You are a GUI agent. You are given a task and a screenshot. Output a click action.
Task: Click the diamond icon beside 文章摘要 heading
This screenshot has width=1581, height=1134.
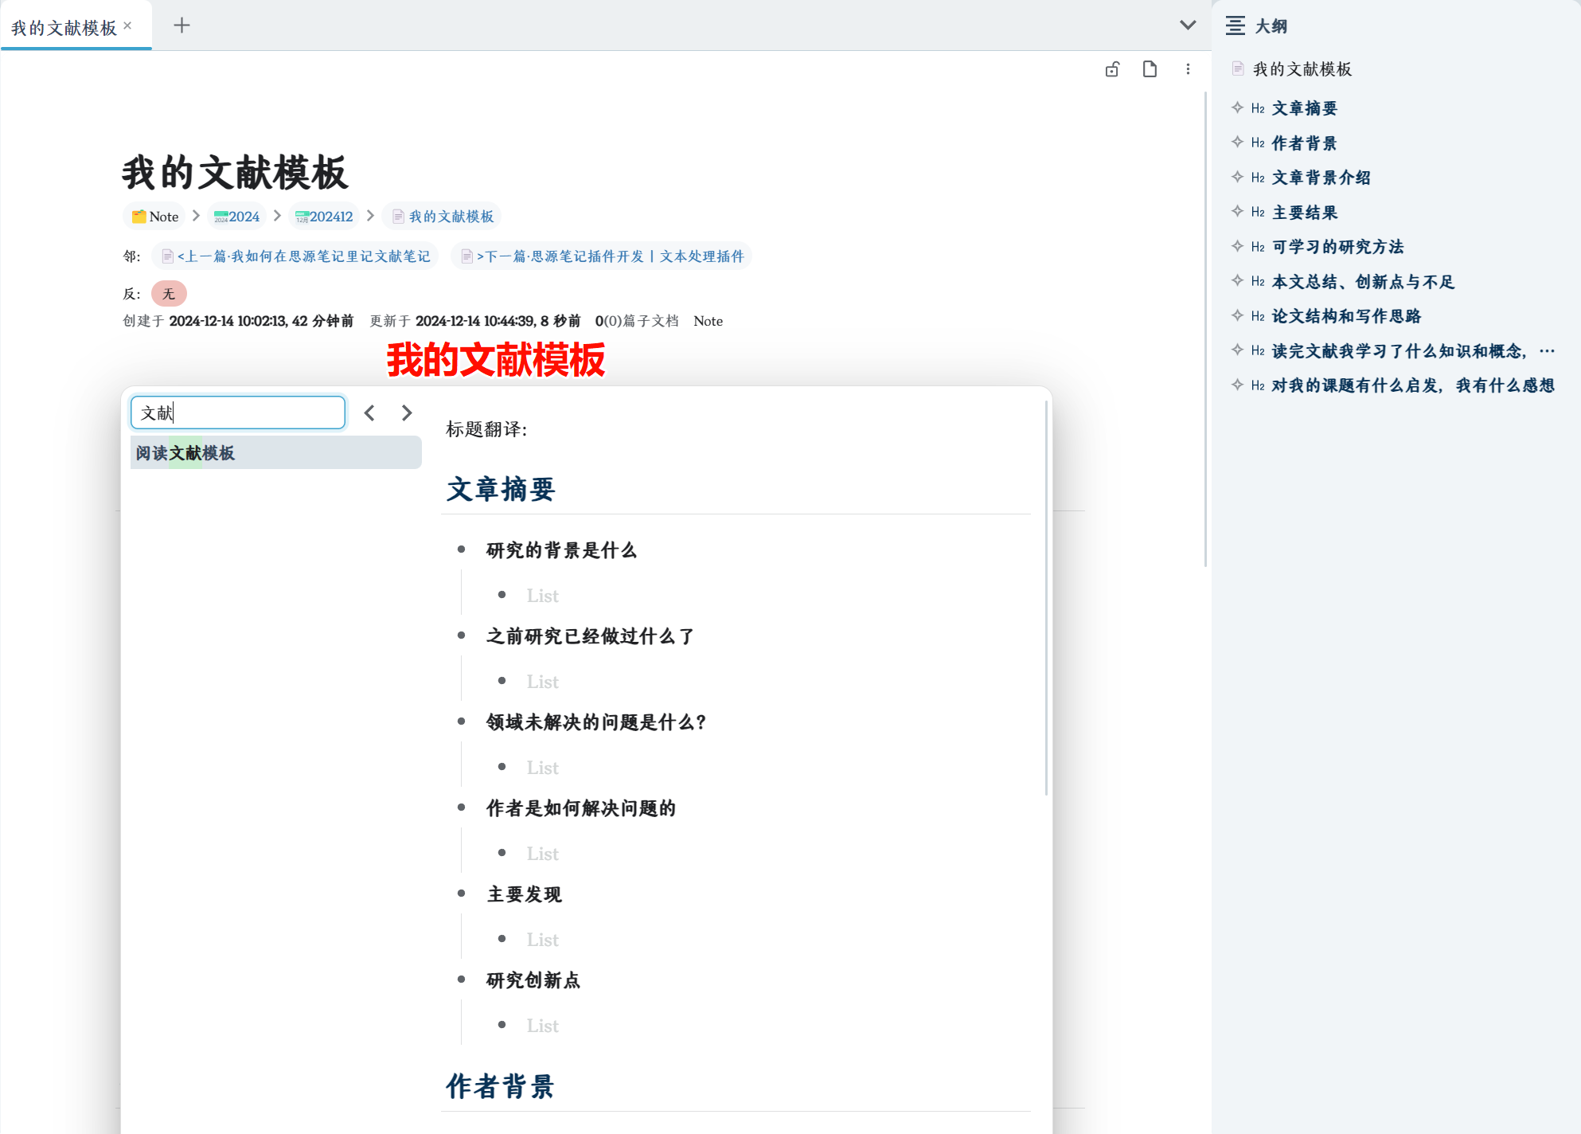click(1237, 108)
